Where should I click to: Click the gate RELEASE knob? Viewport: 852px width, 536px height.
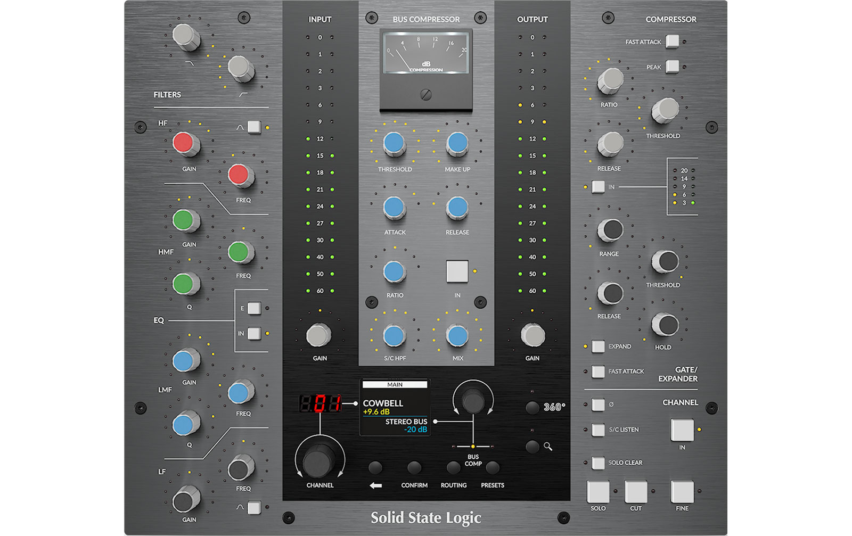click(x=610, y=293)
